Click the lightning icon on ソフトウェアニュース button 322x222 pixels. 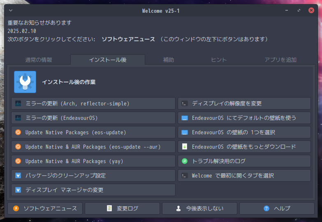pos(16,208)
